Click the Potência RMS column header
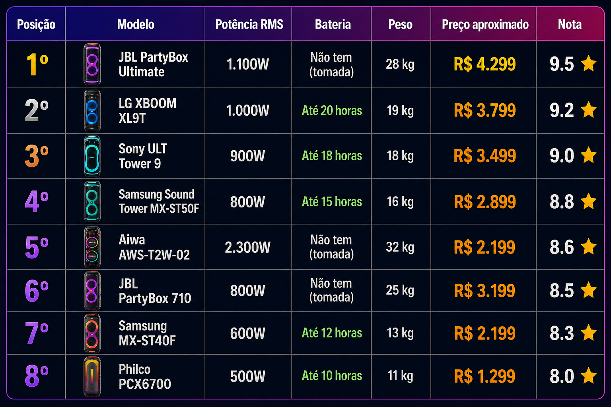The width and height of the screenshot is (611, 407). point(249,24)
